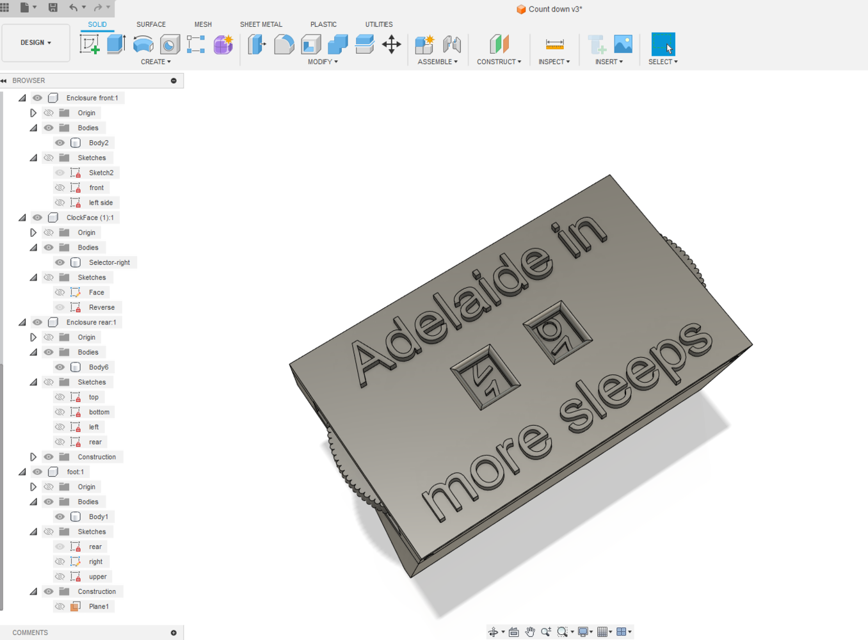Activate the Move/Copy arrows tool
This screenshot has height=640, width=868.
click(391, 44)
